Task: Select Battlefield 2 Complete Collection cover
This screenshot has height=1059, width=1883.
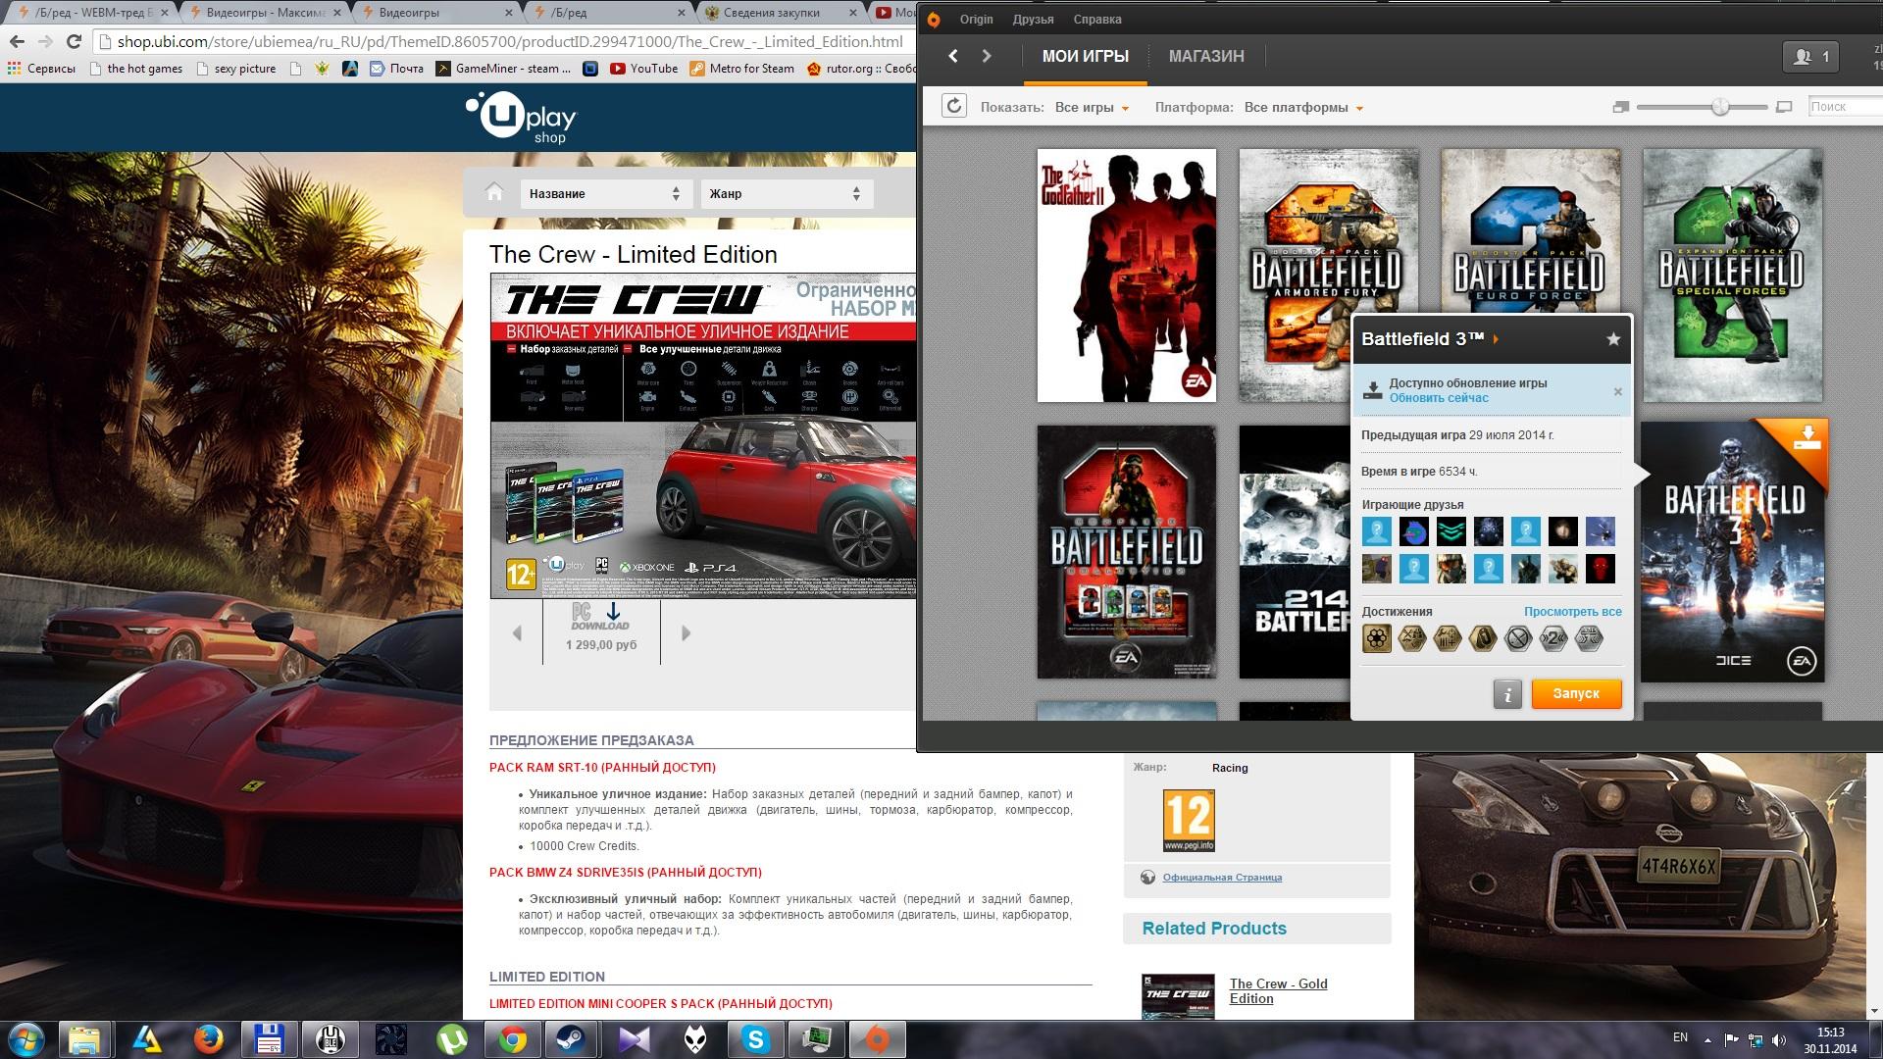Action: click(1127, 552)
